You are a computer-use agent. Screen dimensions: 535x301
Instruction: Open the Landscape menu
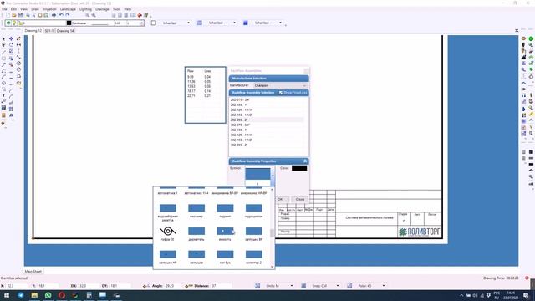click(x=68, y=9)
